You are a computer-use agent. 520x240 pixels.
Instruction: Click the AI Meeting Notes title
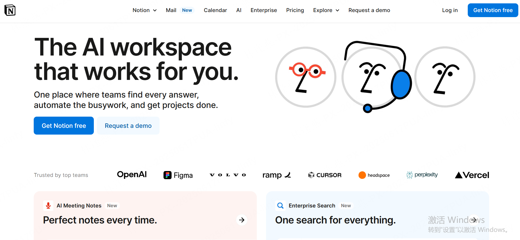pos(79,206)
